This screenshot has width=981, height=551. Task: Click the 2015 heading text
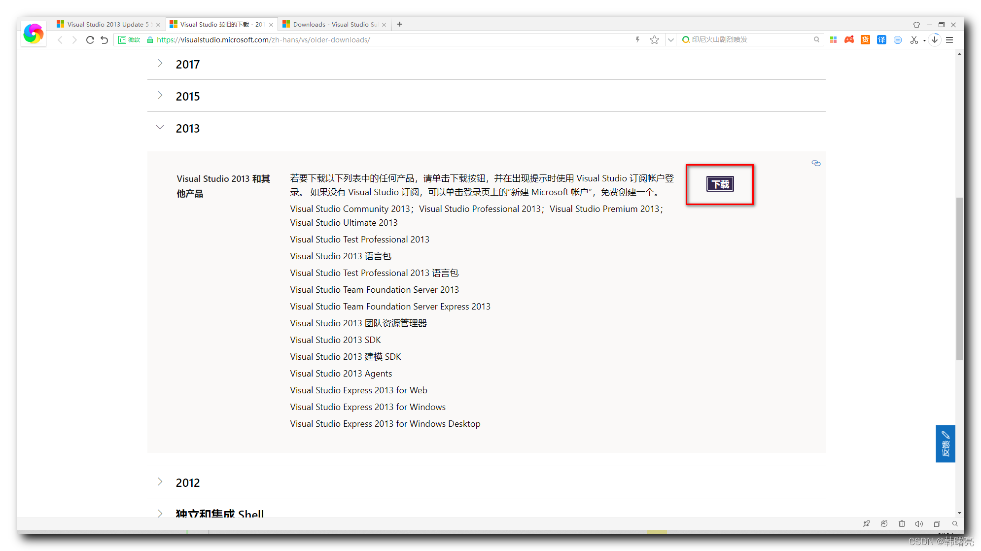(188, 97)
